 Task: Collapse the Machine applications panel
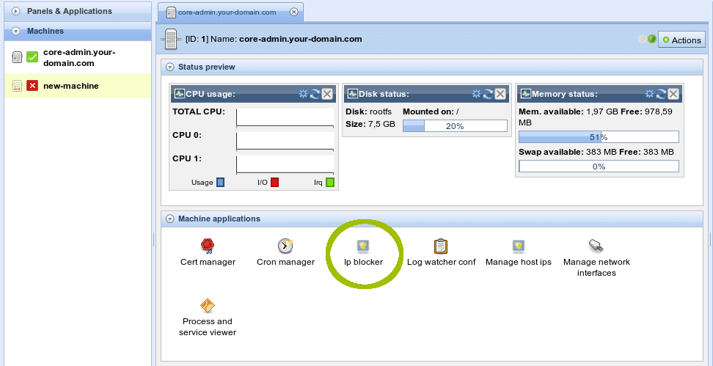click(x=170, y=219)
